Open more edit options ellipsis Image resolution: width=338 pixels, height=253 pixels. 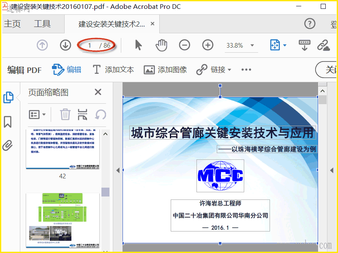(x=246, y=70)
